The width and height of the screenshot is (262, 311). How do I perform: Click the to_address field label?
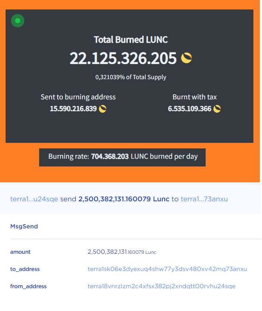coord(25,269)
